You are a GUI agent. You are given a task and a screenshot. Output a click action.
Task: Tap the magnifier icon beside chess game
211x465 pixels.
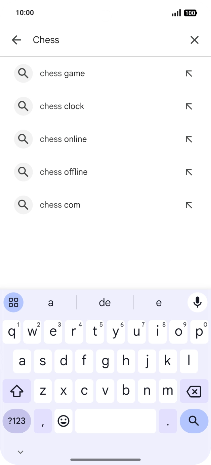click(23, 73)
